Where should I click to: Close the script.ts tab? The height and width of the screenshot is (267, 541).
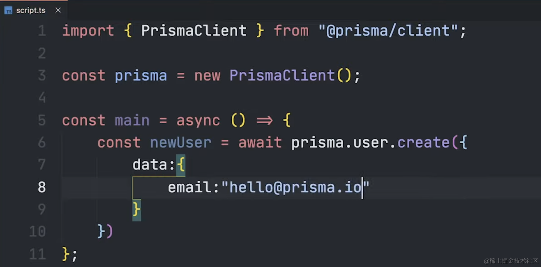click(x=58, y=10)
